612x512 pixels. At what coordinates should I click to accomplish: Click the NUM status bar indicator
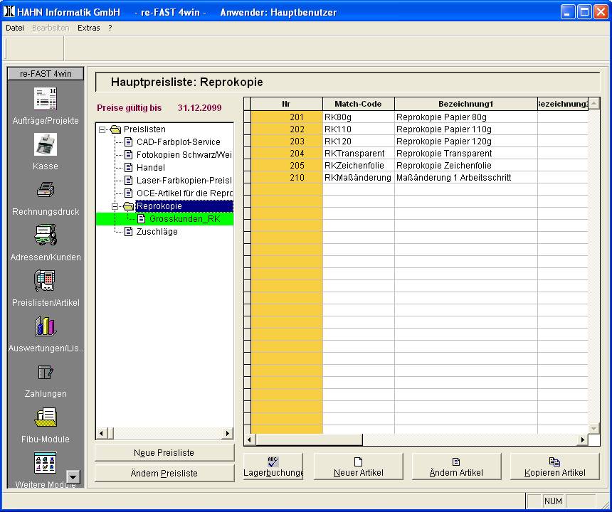pos(553,501)
